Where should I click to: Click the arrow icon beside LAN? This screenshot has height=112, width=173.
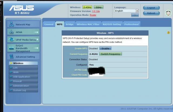tap(11, 68)
